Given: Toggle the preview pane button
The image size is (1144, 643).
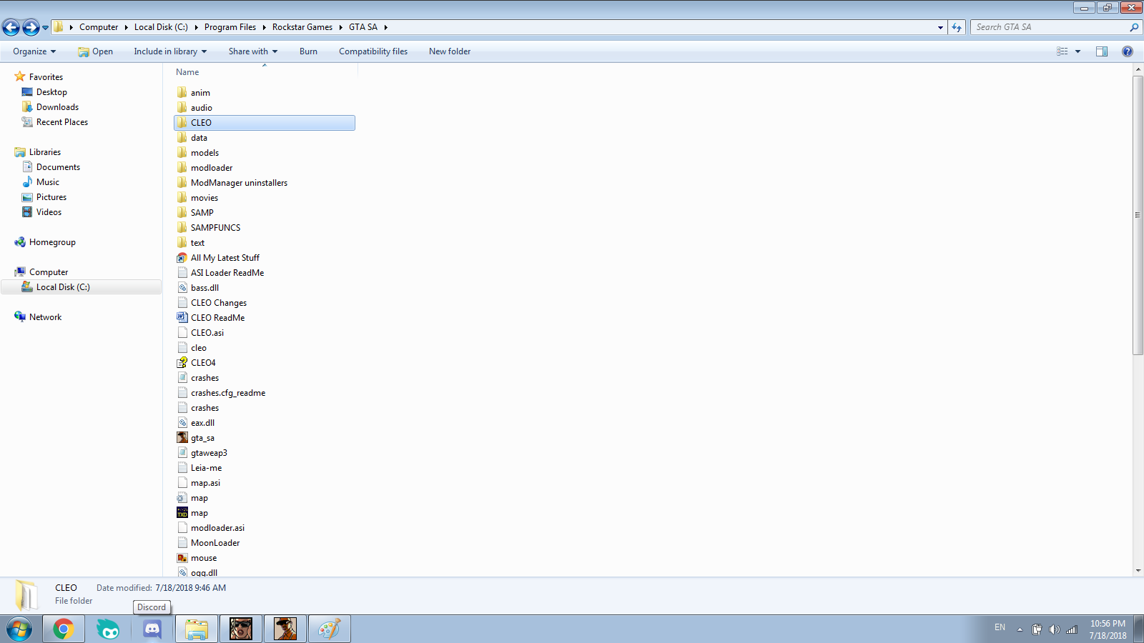Looking at the screenshot, I should click(x=1102, y=51).
